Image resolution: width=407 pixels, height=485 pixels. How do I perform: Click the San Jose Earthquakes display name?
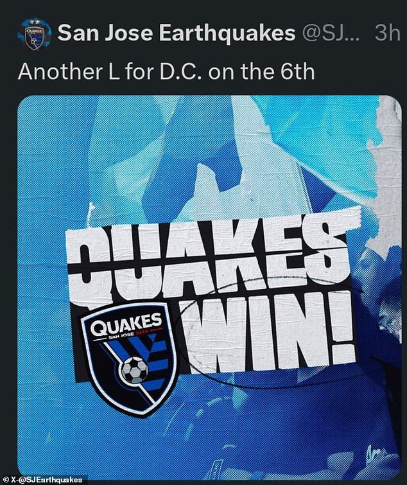177,33
